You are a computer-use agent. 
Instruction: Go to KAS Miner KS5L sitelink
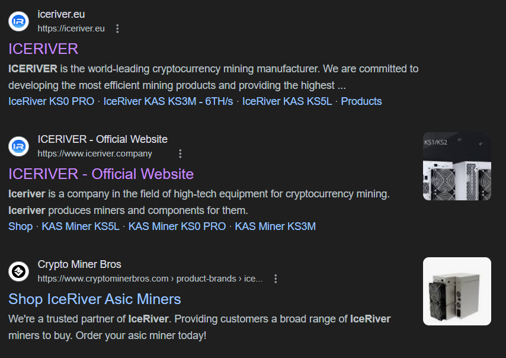[x=81, y=226]
